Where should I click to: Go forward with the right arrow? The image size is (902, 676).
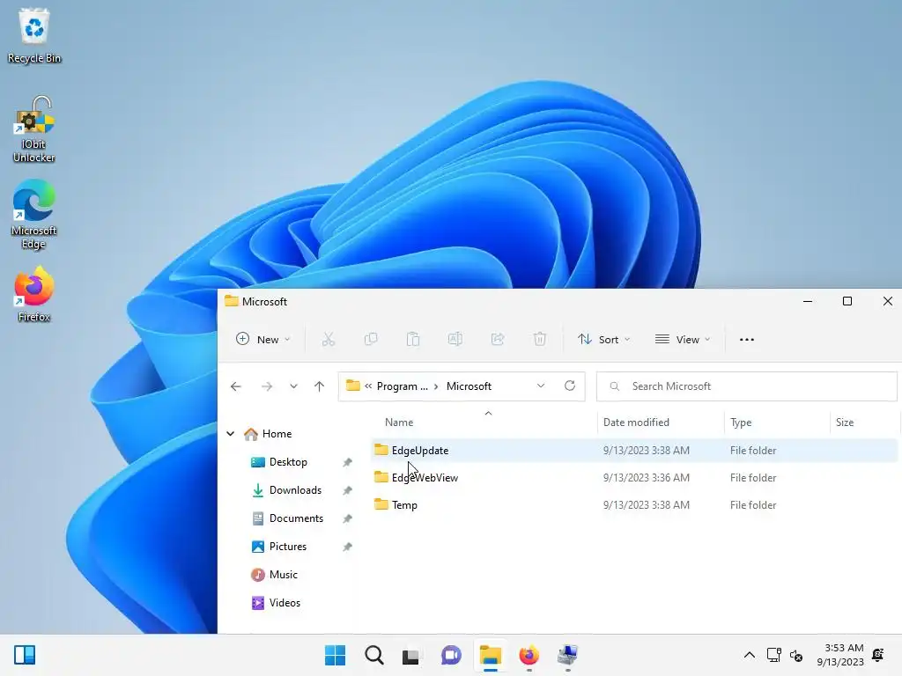[266, 386]
